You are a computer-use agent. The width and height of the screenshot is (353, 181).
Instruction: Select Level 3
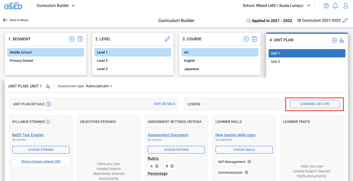[x=133, y=69]
